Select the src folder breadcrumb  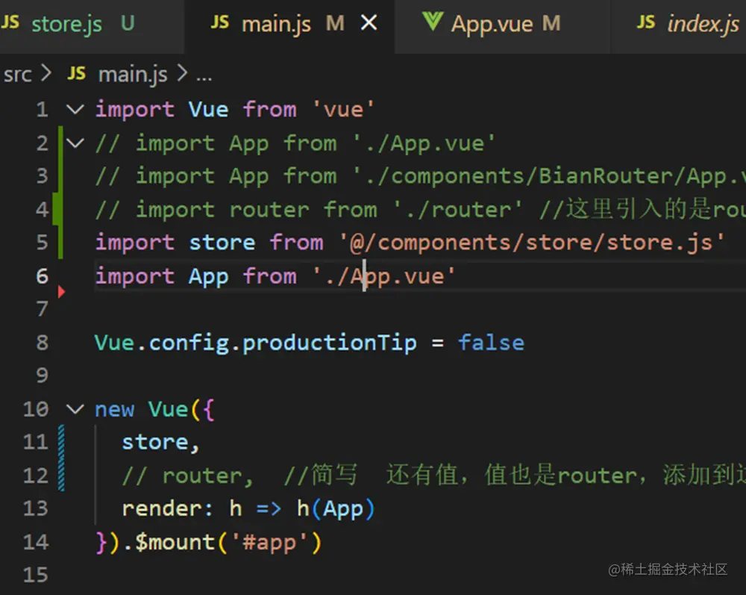[18, 75]
